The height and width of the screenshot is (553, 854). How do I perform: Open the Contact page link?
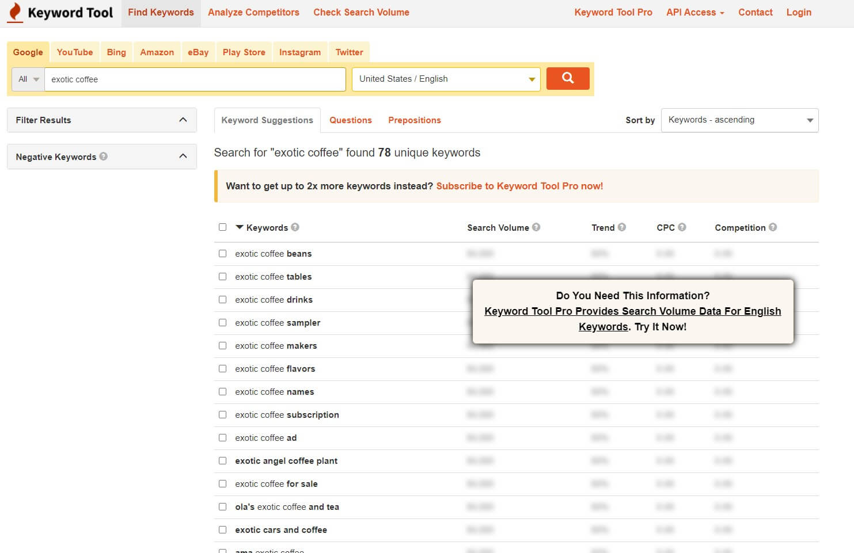point(756,12)
